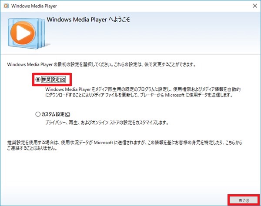The width and height of the screenshot is (261, 206).
Task: Click the Windows Media Player title bar icon
Action: click(x=6, y=6)
